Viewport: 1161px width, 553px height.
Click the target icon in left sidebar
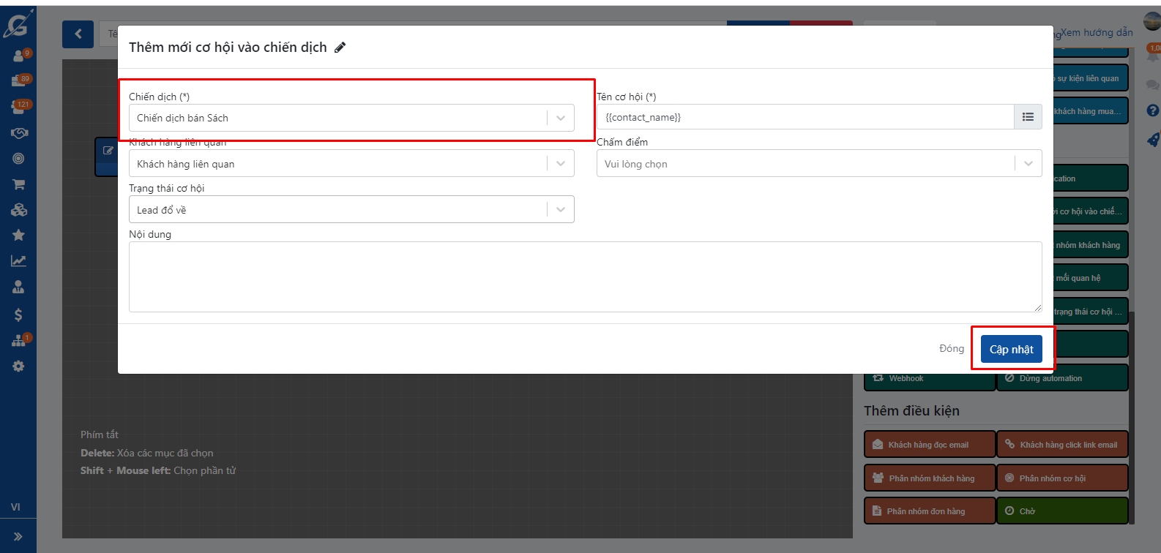[18, 159]
